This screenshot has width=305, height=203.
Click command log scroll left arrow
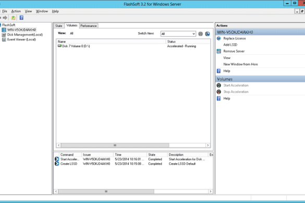[x=56, y=192]
